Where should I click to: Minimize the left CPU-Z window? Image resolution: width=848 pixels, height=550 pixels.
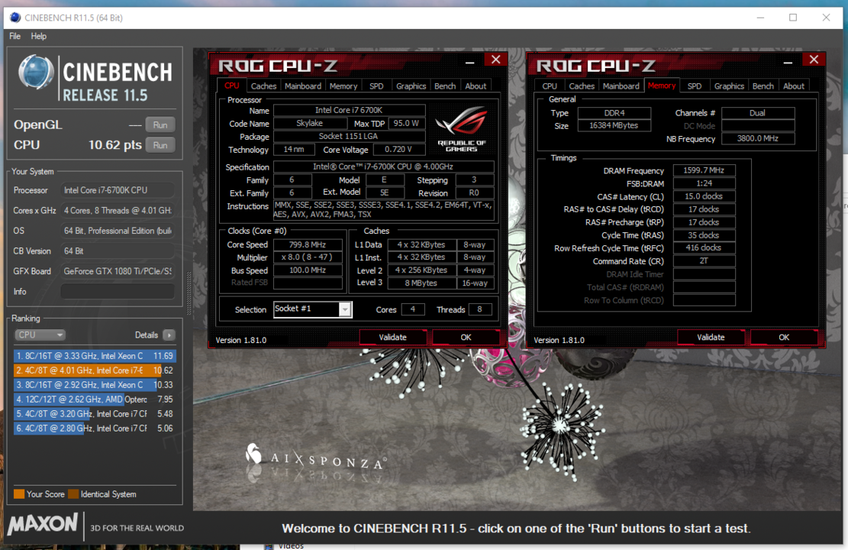(x=470, y=62)
